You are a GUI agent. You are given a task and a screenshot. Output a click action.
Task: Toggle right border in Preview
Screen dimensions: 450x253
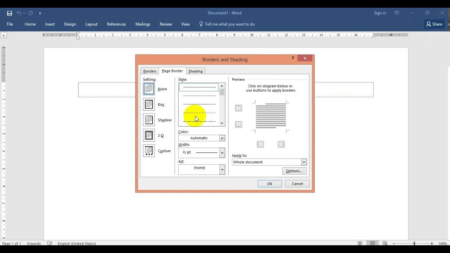[281, 144]
